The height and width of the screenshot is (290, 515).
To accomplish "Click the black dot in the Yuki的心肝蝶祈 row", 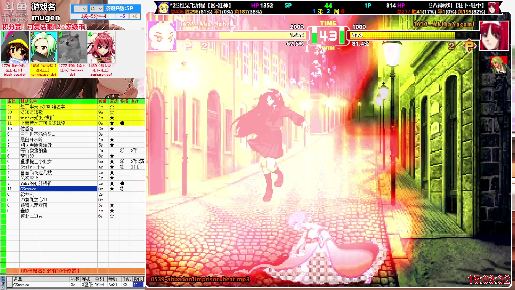I will point(122,183).
